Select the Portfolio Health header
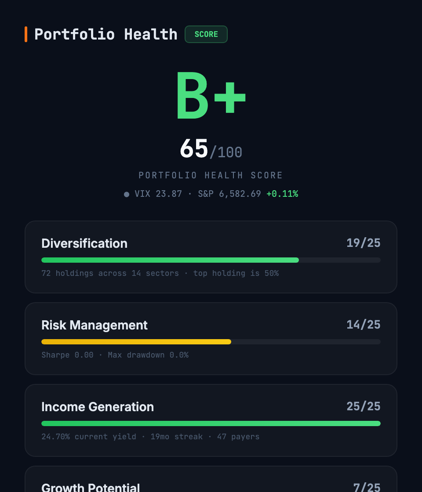 (x=106, y=34)
